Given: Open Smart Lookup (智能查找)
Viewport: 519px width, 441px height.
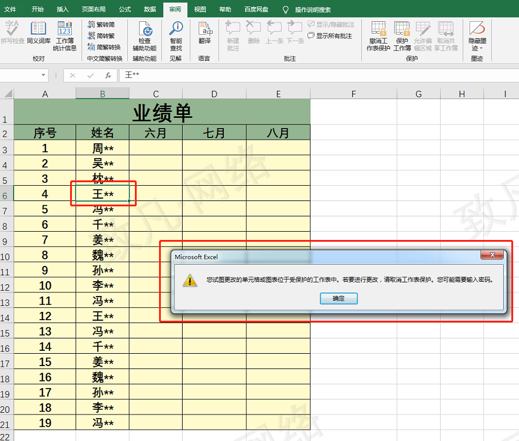Looking at the screenshot, I should click(176, 36).
